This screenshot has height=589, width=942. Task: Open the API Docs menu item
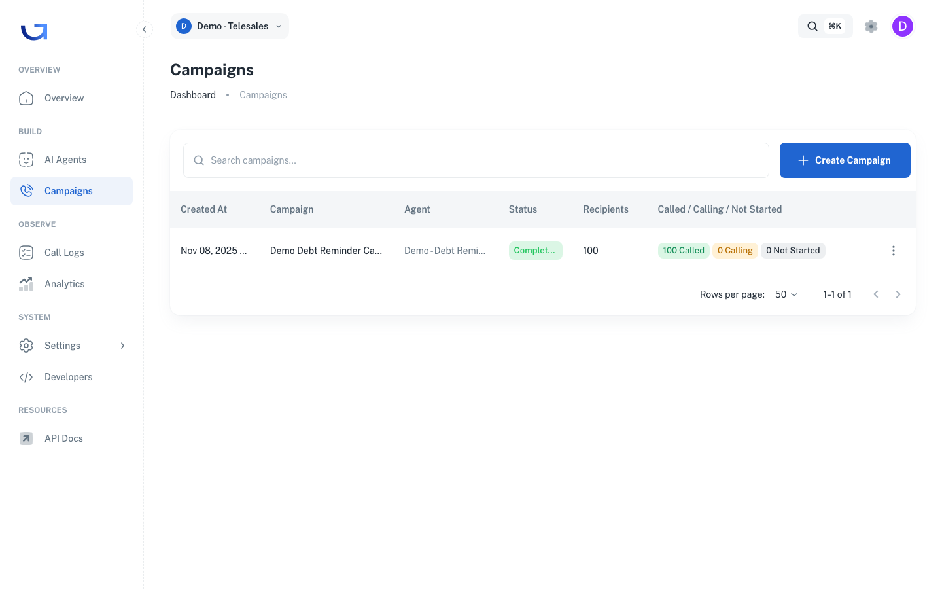click(x=72, y=438)
